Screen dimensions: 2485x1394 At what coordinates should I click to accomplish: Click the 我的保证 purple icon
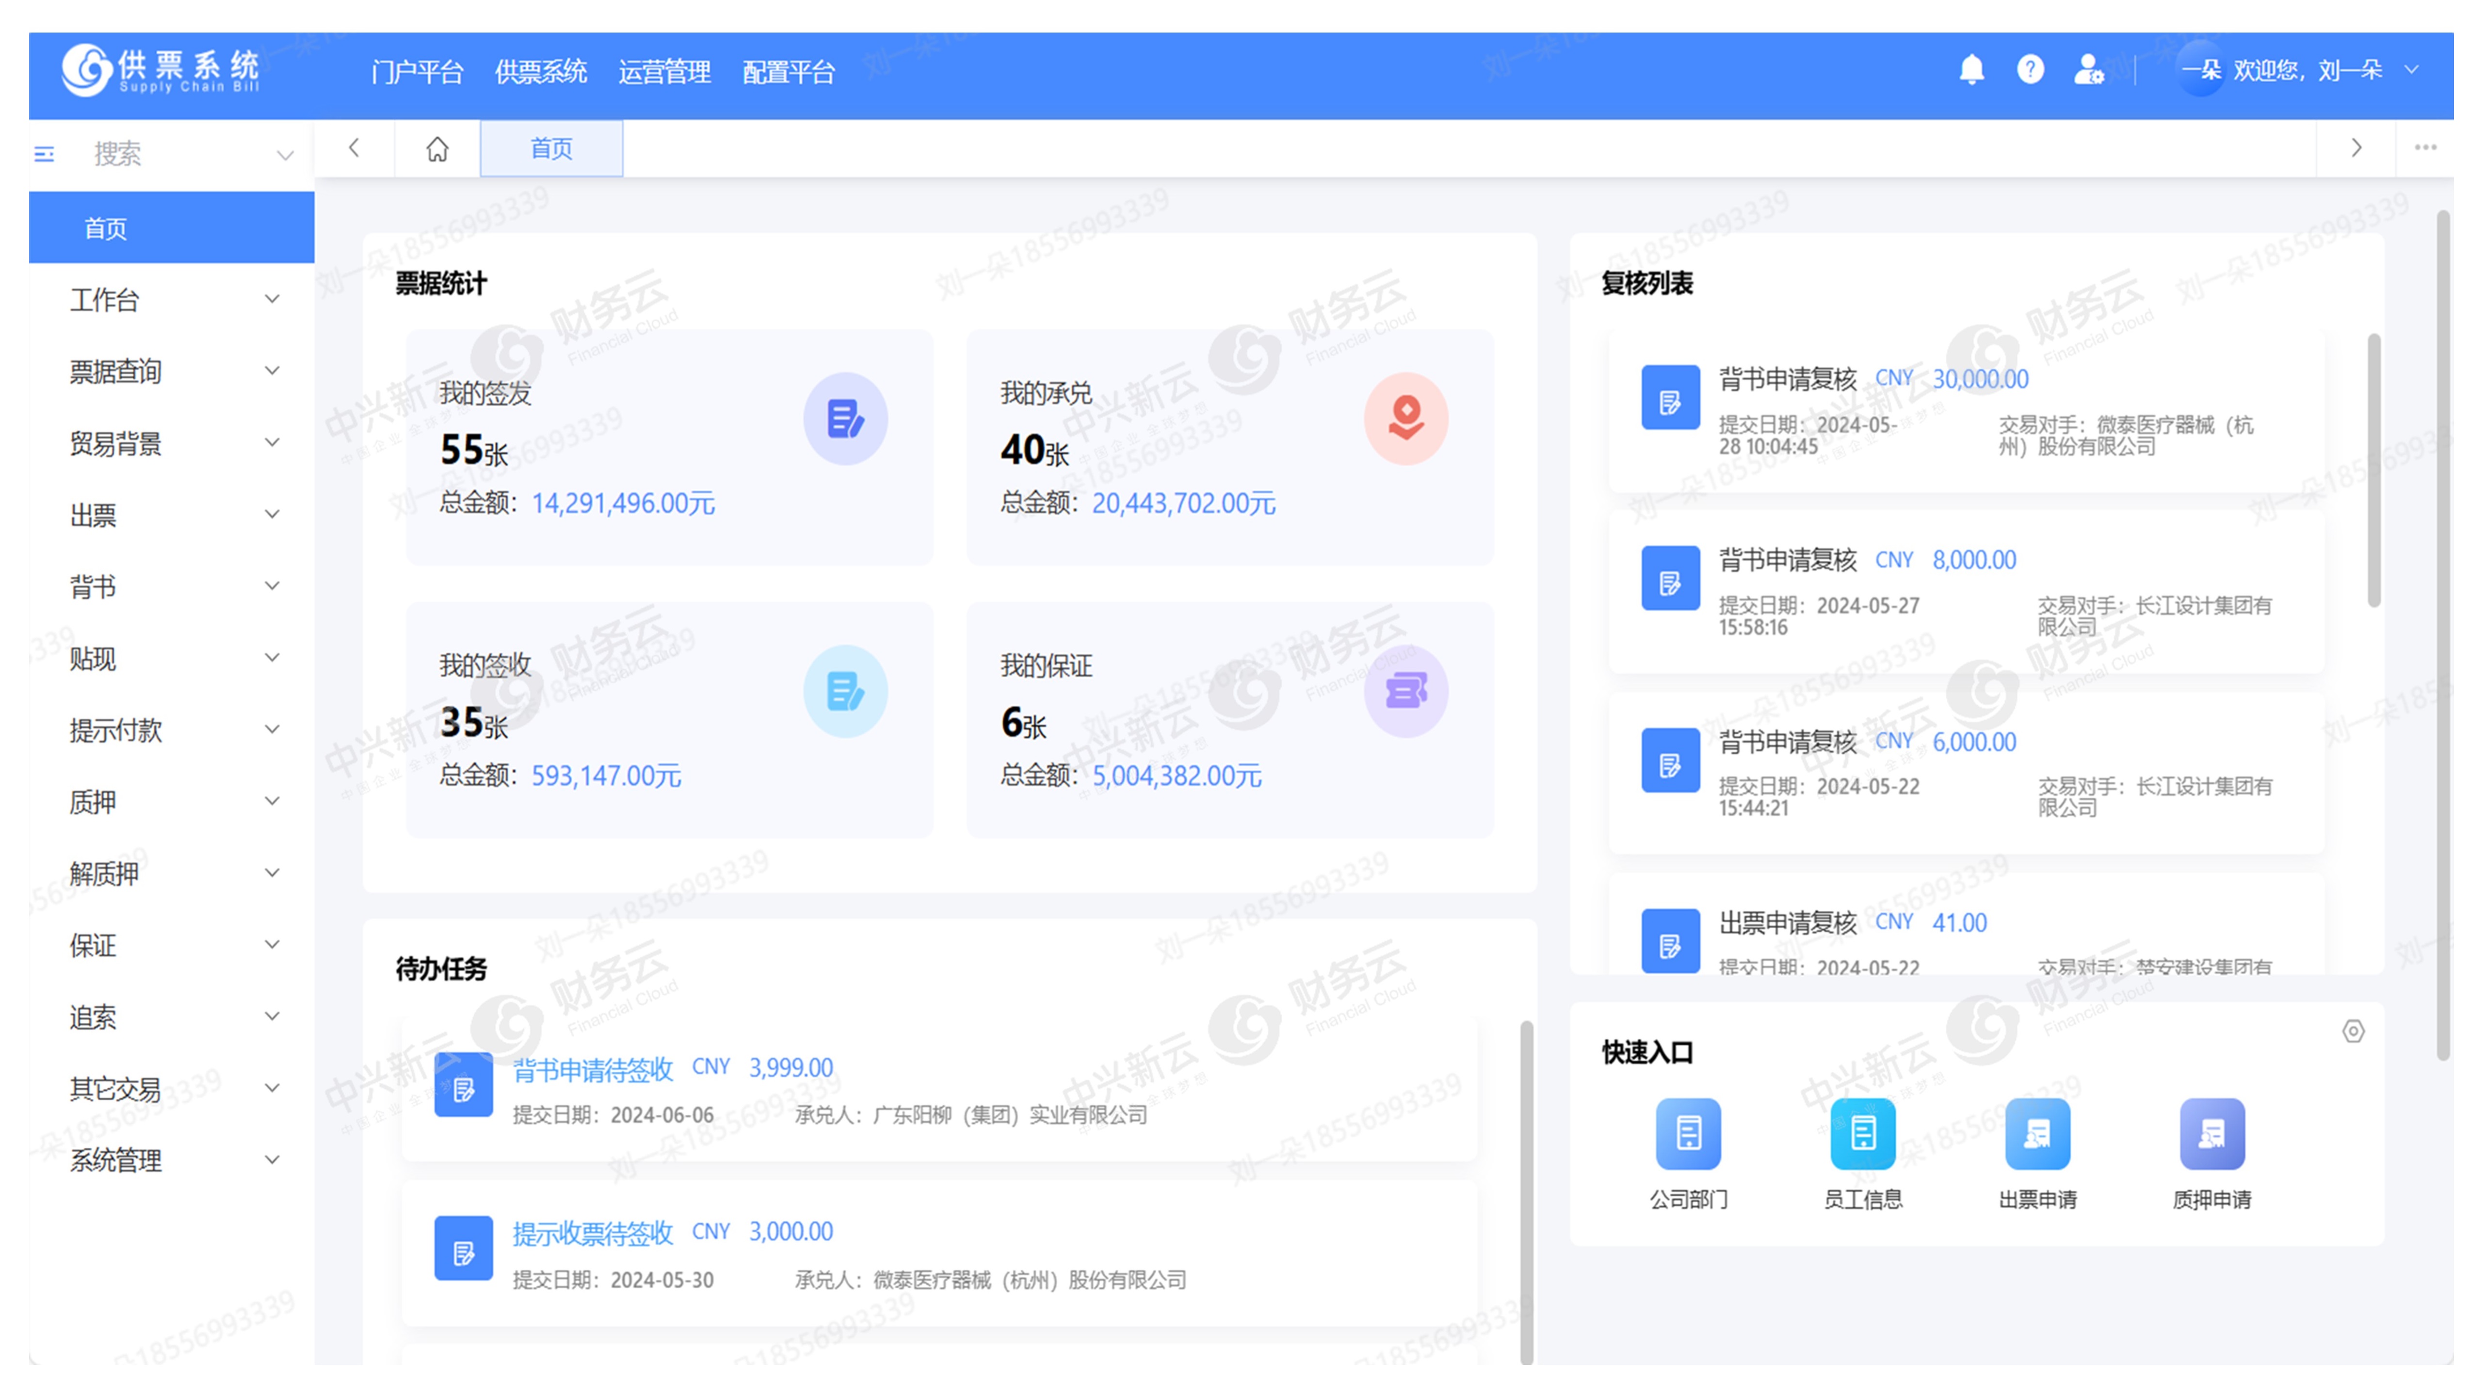tap(1405, 691)
